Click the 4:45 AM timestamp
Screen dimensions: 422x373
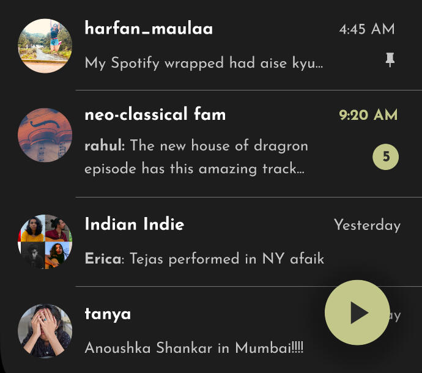[367, 29]
